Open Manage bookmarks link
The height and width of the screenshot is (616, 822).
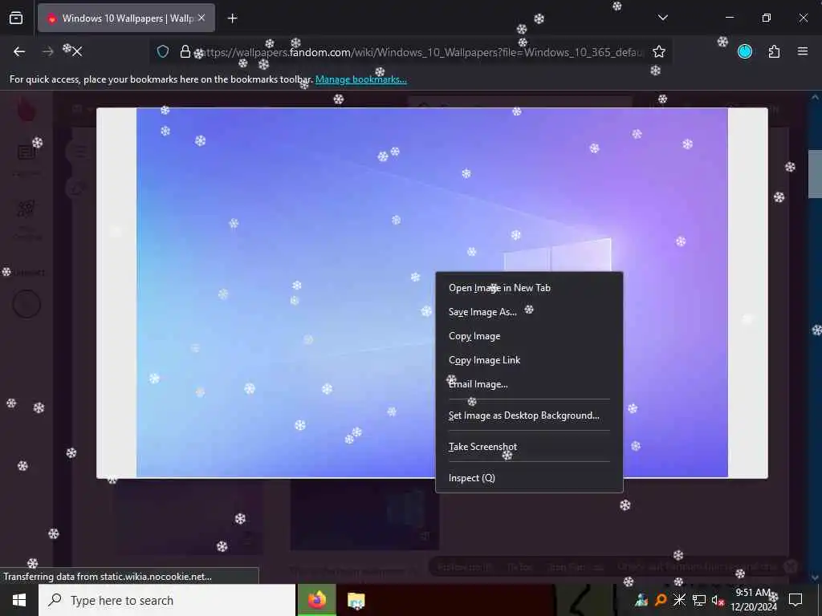pyautogui.click(x=360, y=79)
